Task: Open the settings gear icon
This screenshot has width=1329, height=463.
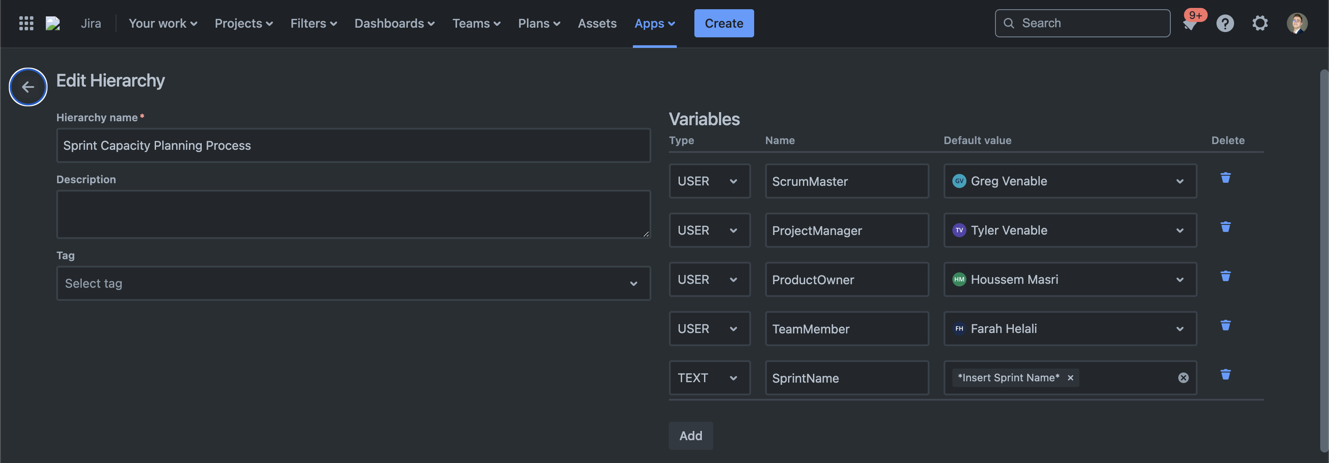Action: click(1260, 23)
